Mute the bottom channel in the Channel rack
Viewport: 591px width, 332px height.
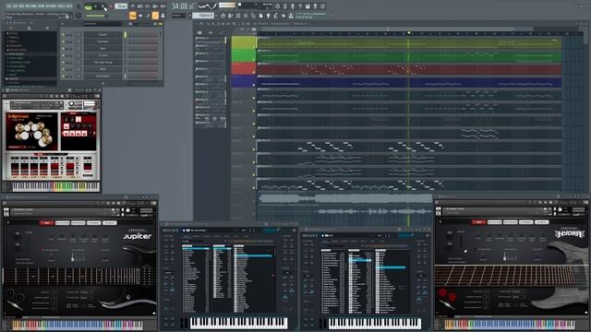tap(64, 76)
